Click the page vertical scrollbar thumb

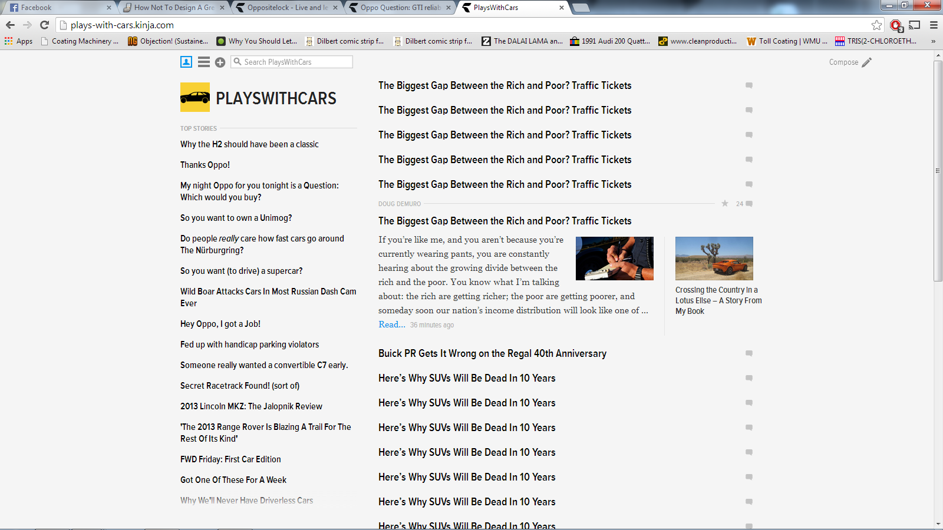938,171
